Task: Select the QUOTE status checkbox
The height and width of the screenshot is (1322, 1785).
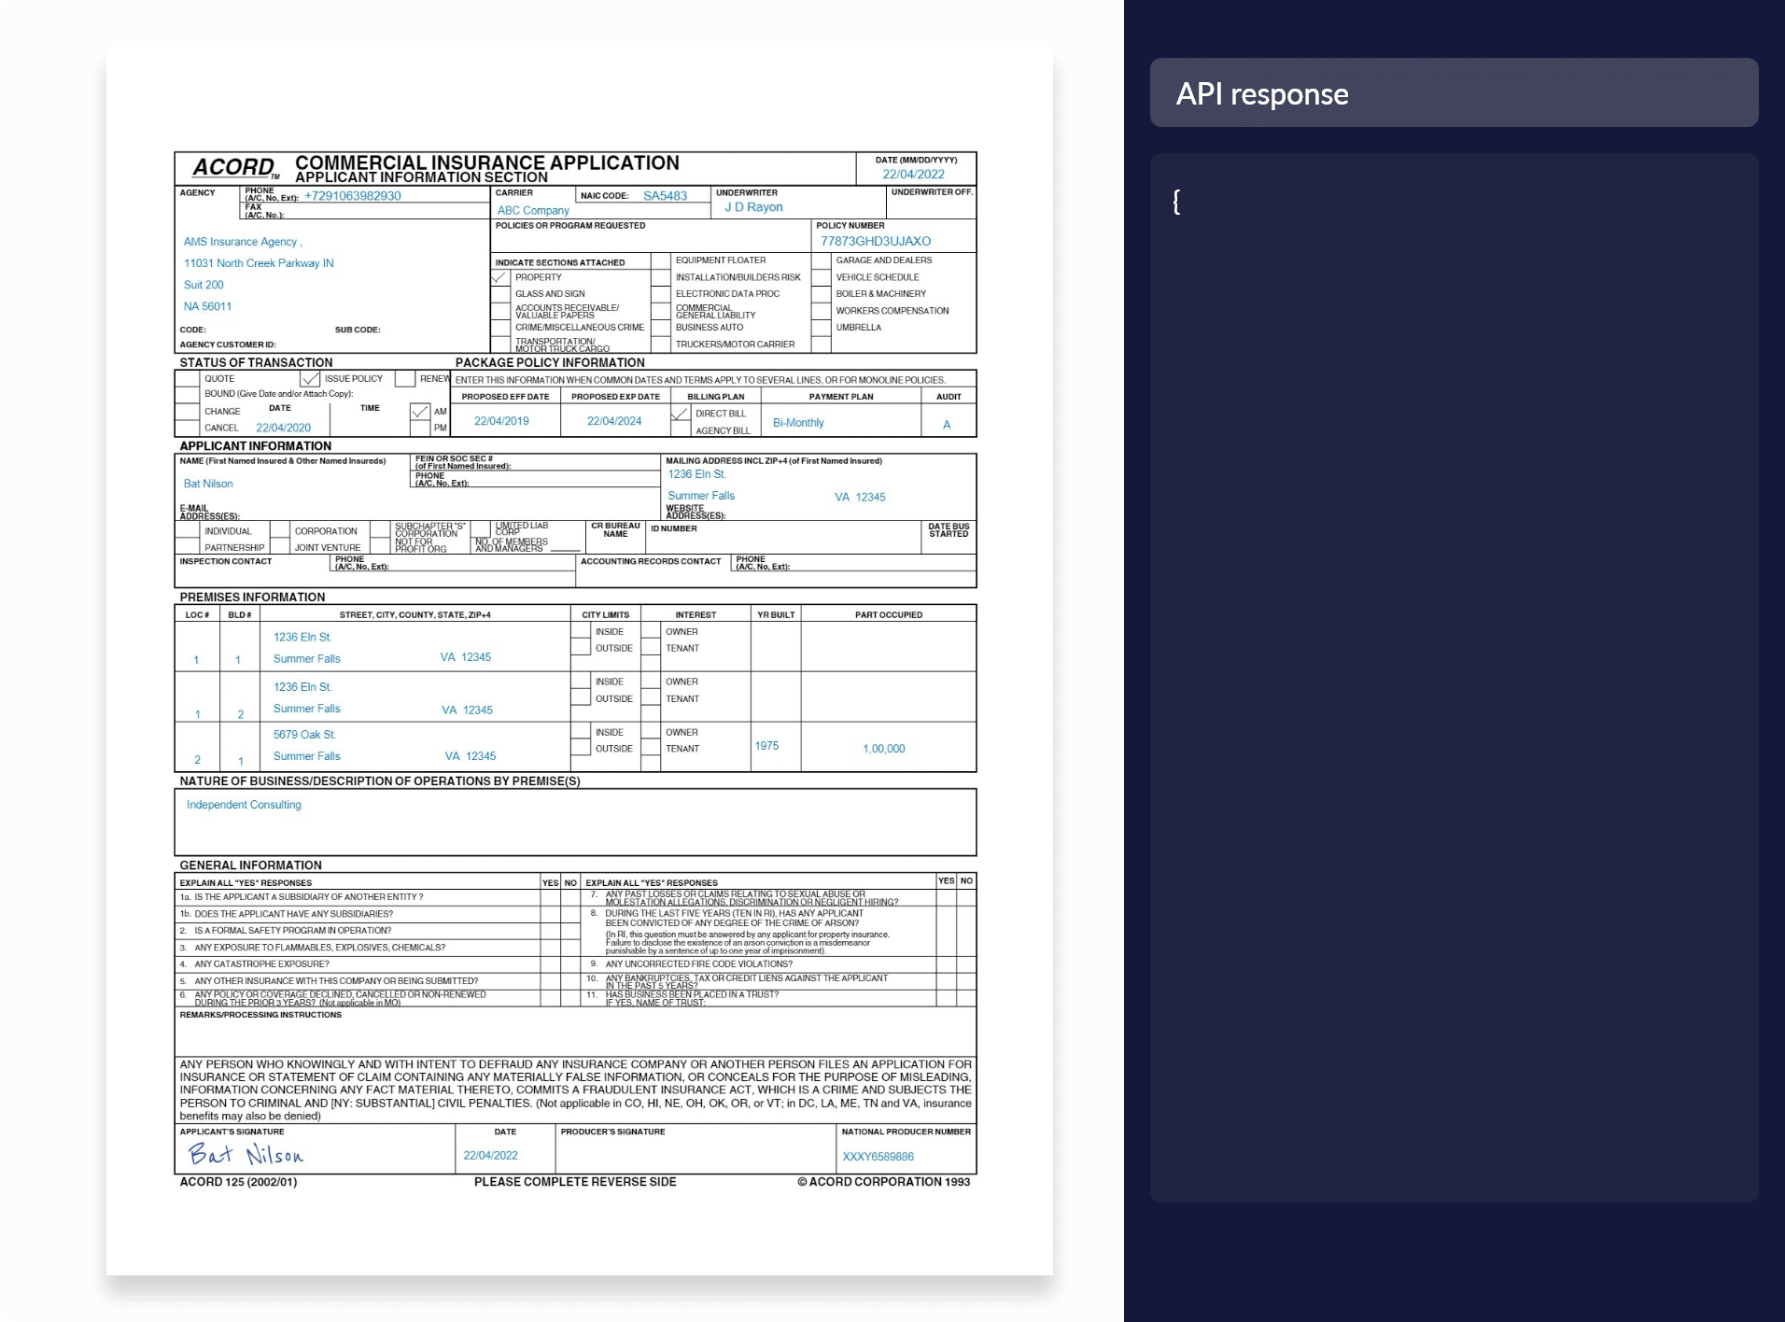Action: (188, 378)
